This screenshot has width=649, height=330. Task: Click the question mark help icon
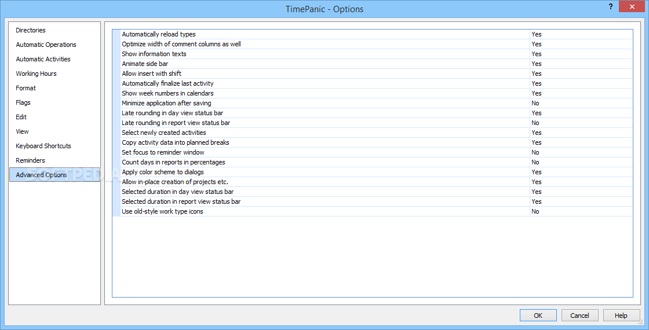pos(611,6)
